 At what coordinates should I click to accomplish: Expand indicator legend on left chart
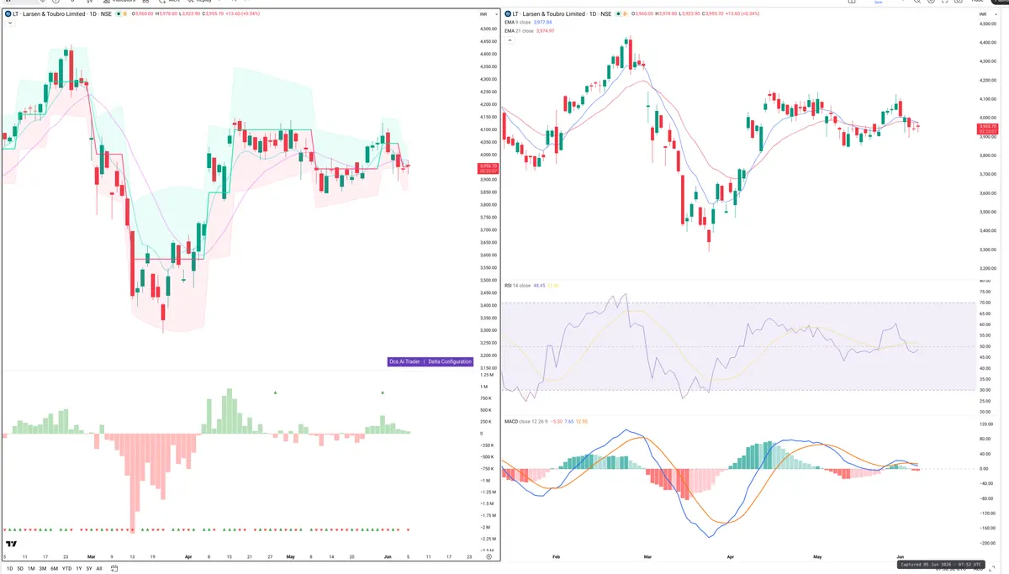[10, 24]
